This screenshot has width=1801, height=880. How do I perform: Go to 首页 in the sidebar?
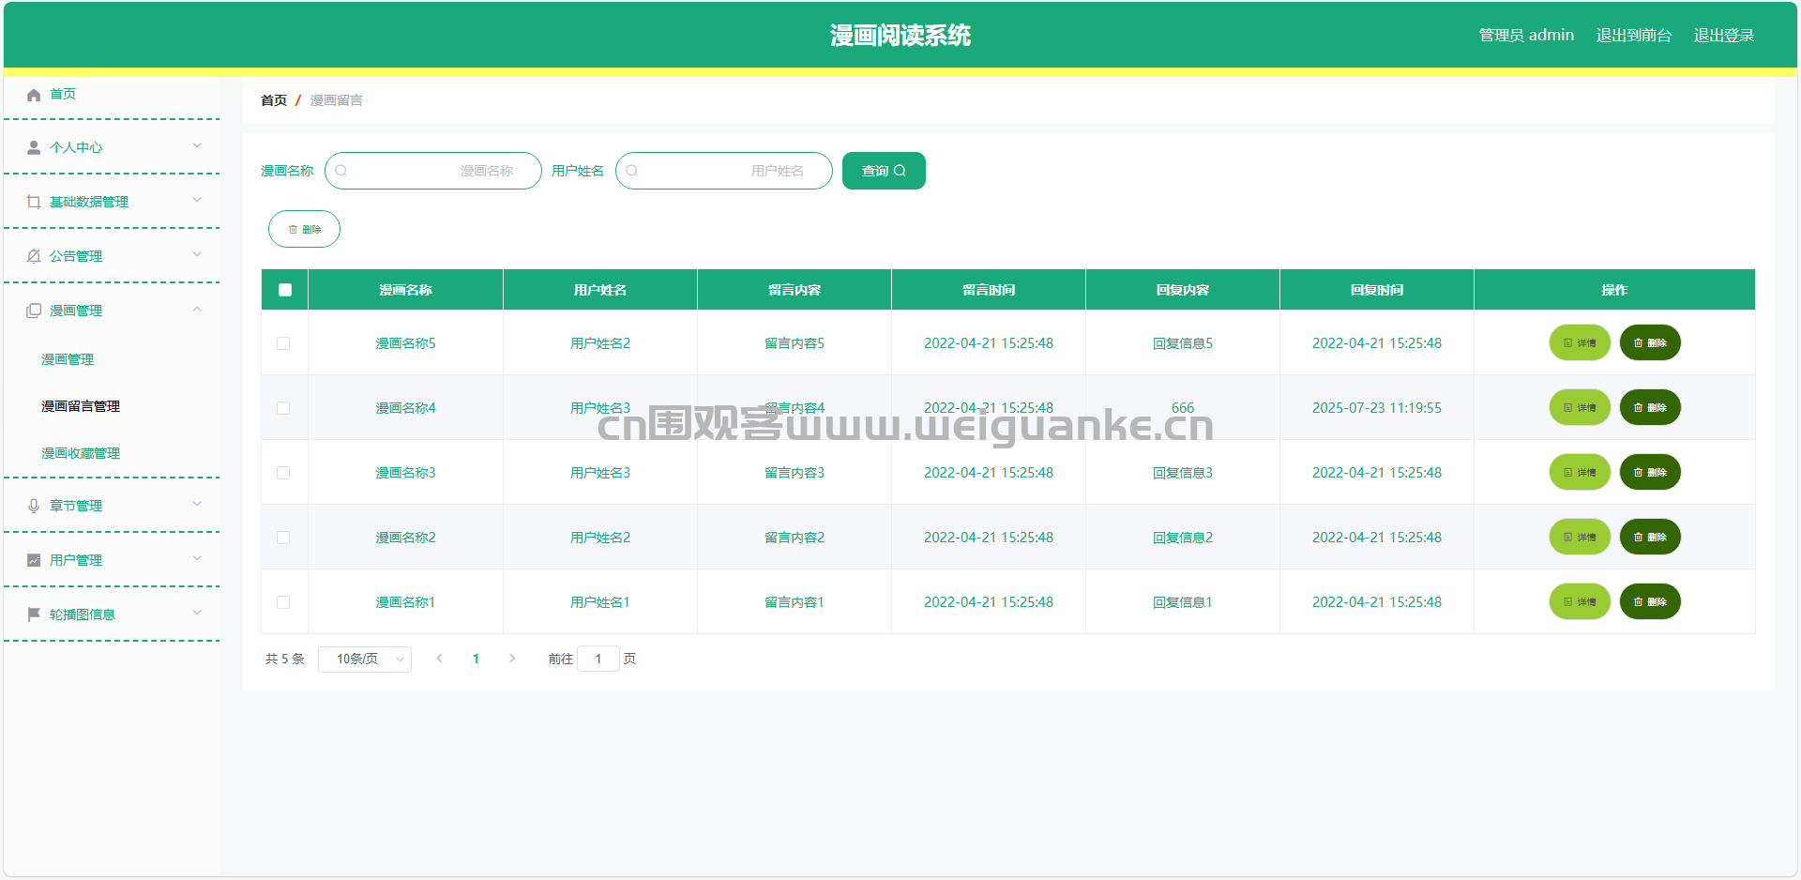pos(63,94)
